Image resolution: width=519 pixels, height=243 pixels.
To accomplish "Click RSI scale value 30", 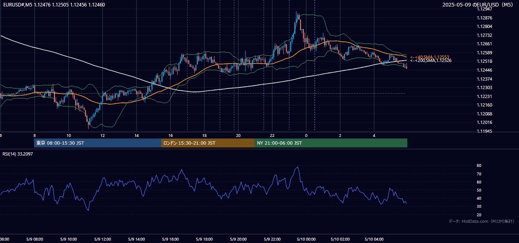I will point(479,207).
